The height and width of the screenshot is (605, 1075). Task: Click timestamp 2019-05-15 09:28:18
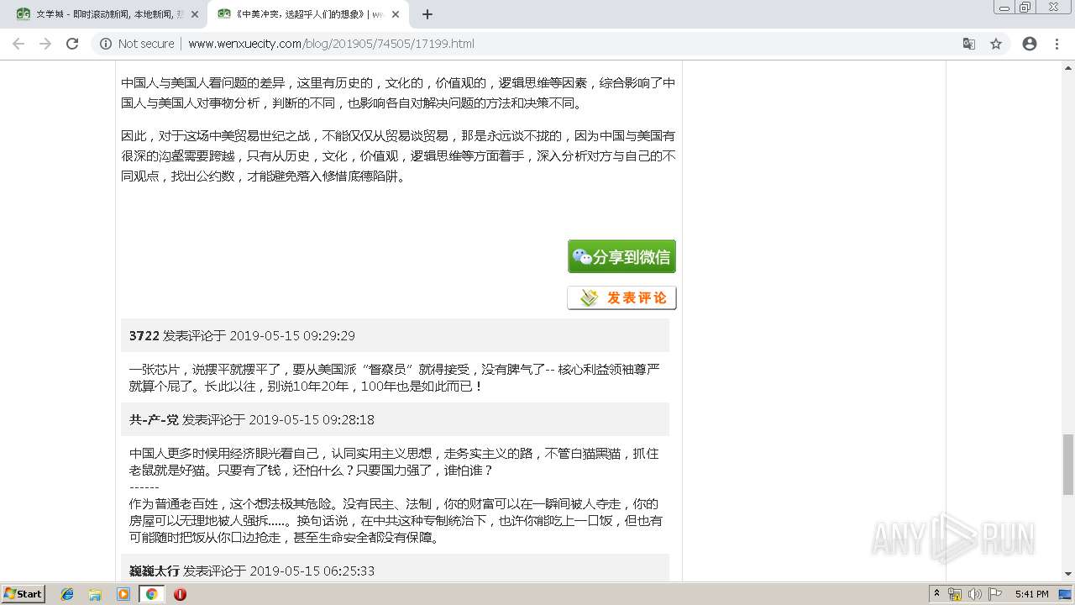pyautogui.click(x=312, y=419)
